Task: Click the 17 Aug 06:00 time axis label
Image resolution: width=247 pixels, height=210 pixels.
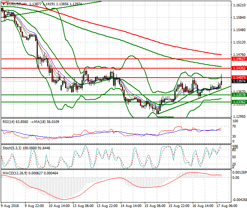Action: (x=227, y=206)
